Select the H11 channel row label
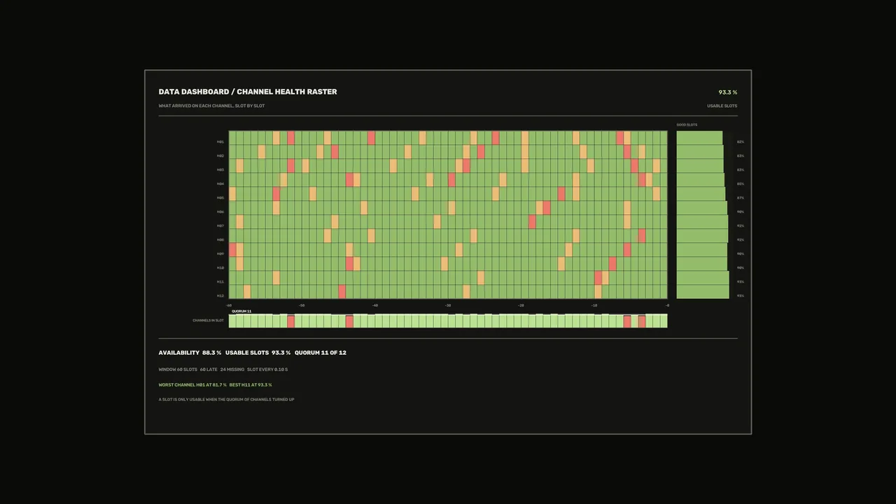The image size is (896, 504). click(x=220, y=282)
